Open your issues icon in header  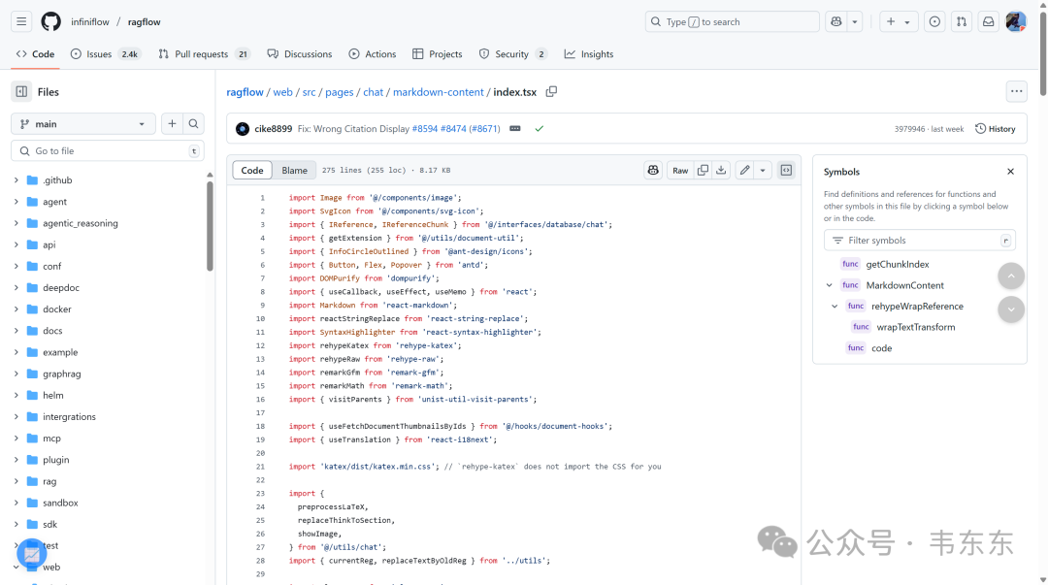(x=934, y=22)
